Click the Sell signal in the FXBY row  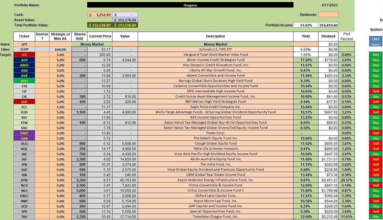point(376,133)
